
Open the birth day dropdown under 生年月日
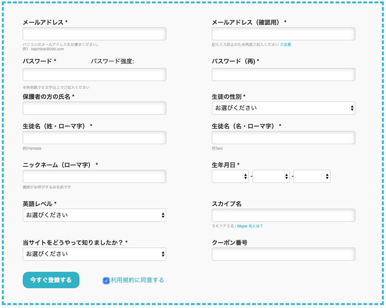click(x=312, y=176)
